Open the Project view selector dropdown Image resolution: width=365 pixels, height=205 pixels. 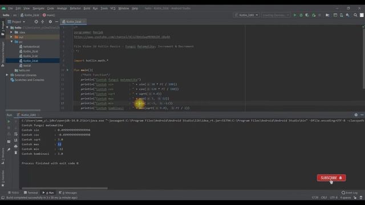coord(17,22)
